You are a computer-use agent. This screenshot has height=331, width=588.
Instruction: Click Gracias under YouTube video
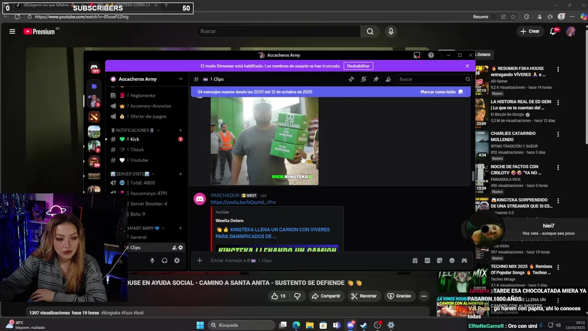pyautogui.click(x=399, y=296)
